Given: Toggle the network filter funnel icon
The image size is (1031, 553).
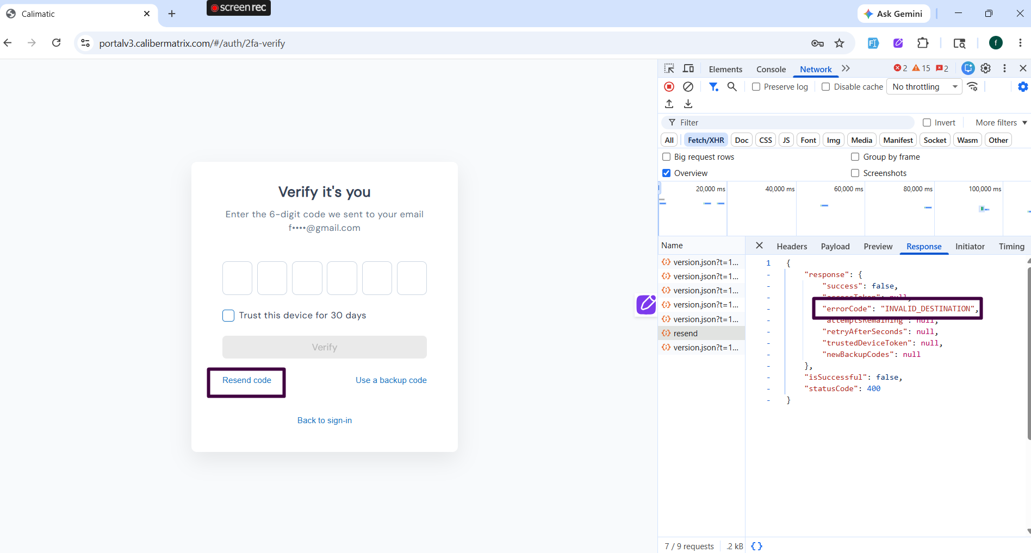Looking at the screenshot, I should pos(713,86).
